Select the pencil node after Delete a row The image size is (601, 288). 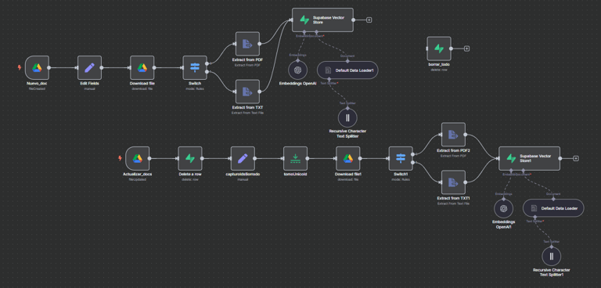coord(243,158)
